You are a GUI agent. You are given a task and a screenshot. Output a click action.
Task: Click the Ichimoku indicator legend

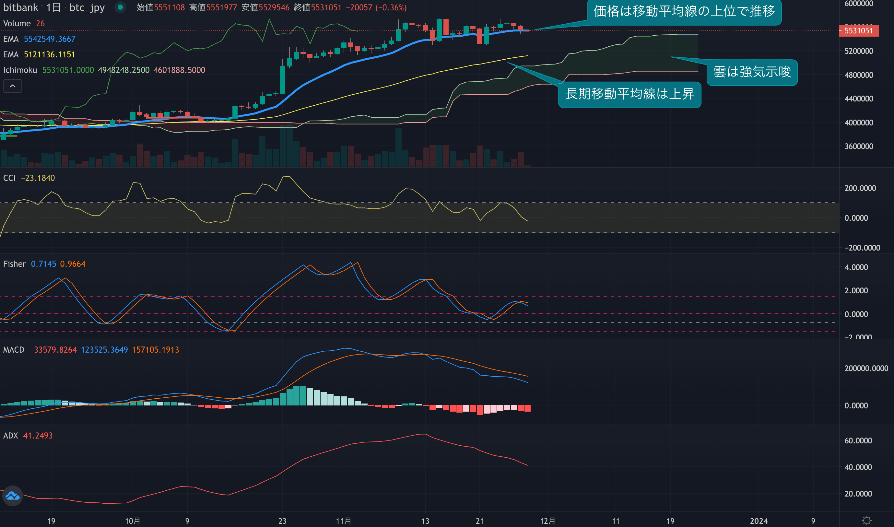point(20,70)
